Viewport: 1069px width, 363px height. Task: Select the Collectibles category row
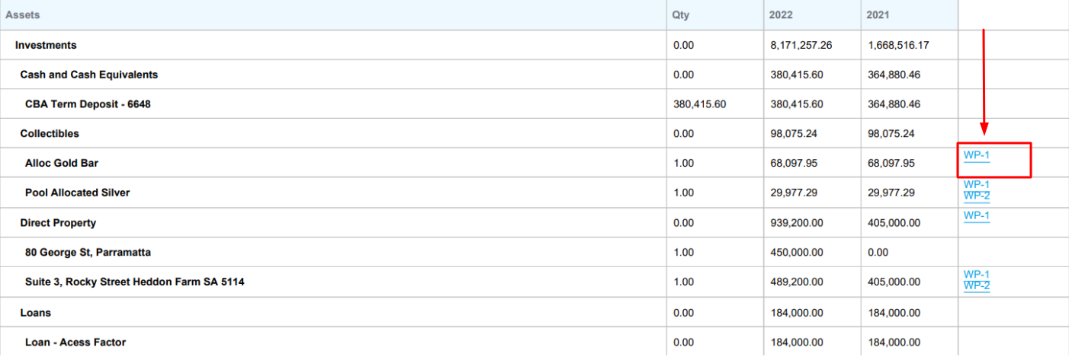point(50,134)
